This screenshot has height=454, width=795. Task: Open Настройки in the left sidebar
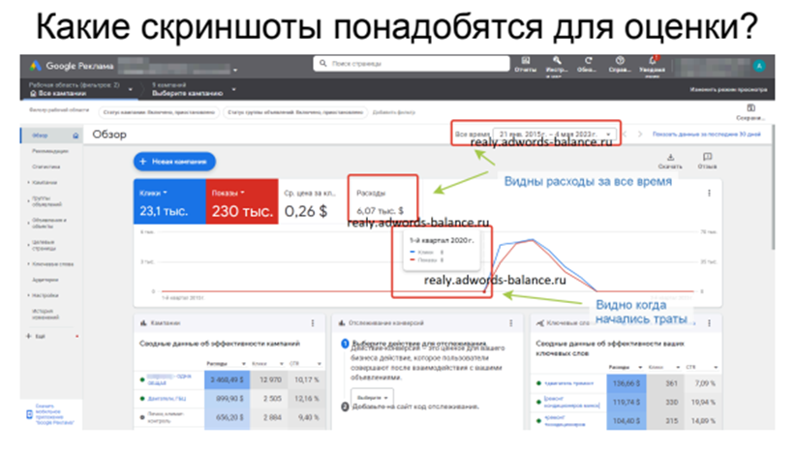pyautogui.click(x=46, y=295)
